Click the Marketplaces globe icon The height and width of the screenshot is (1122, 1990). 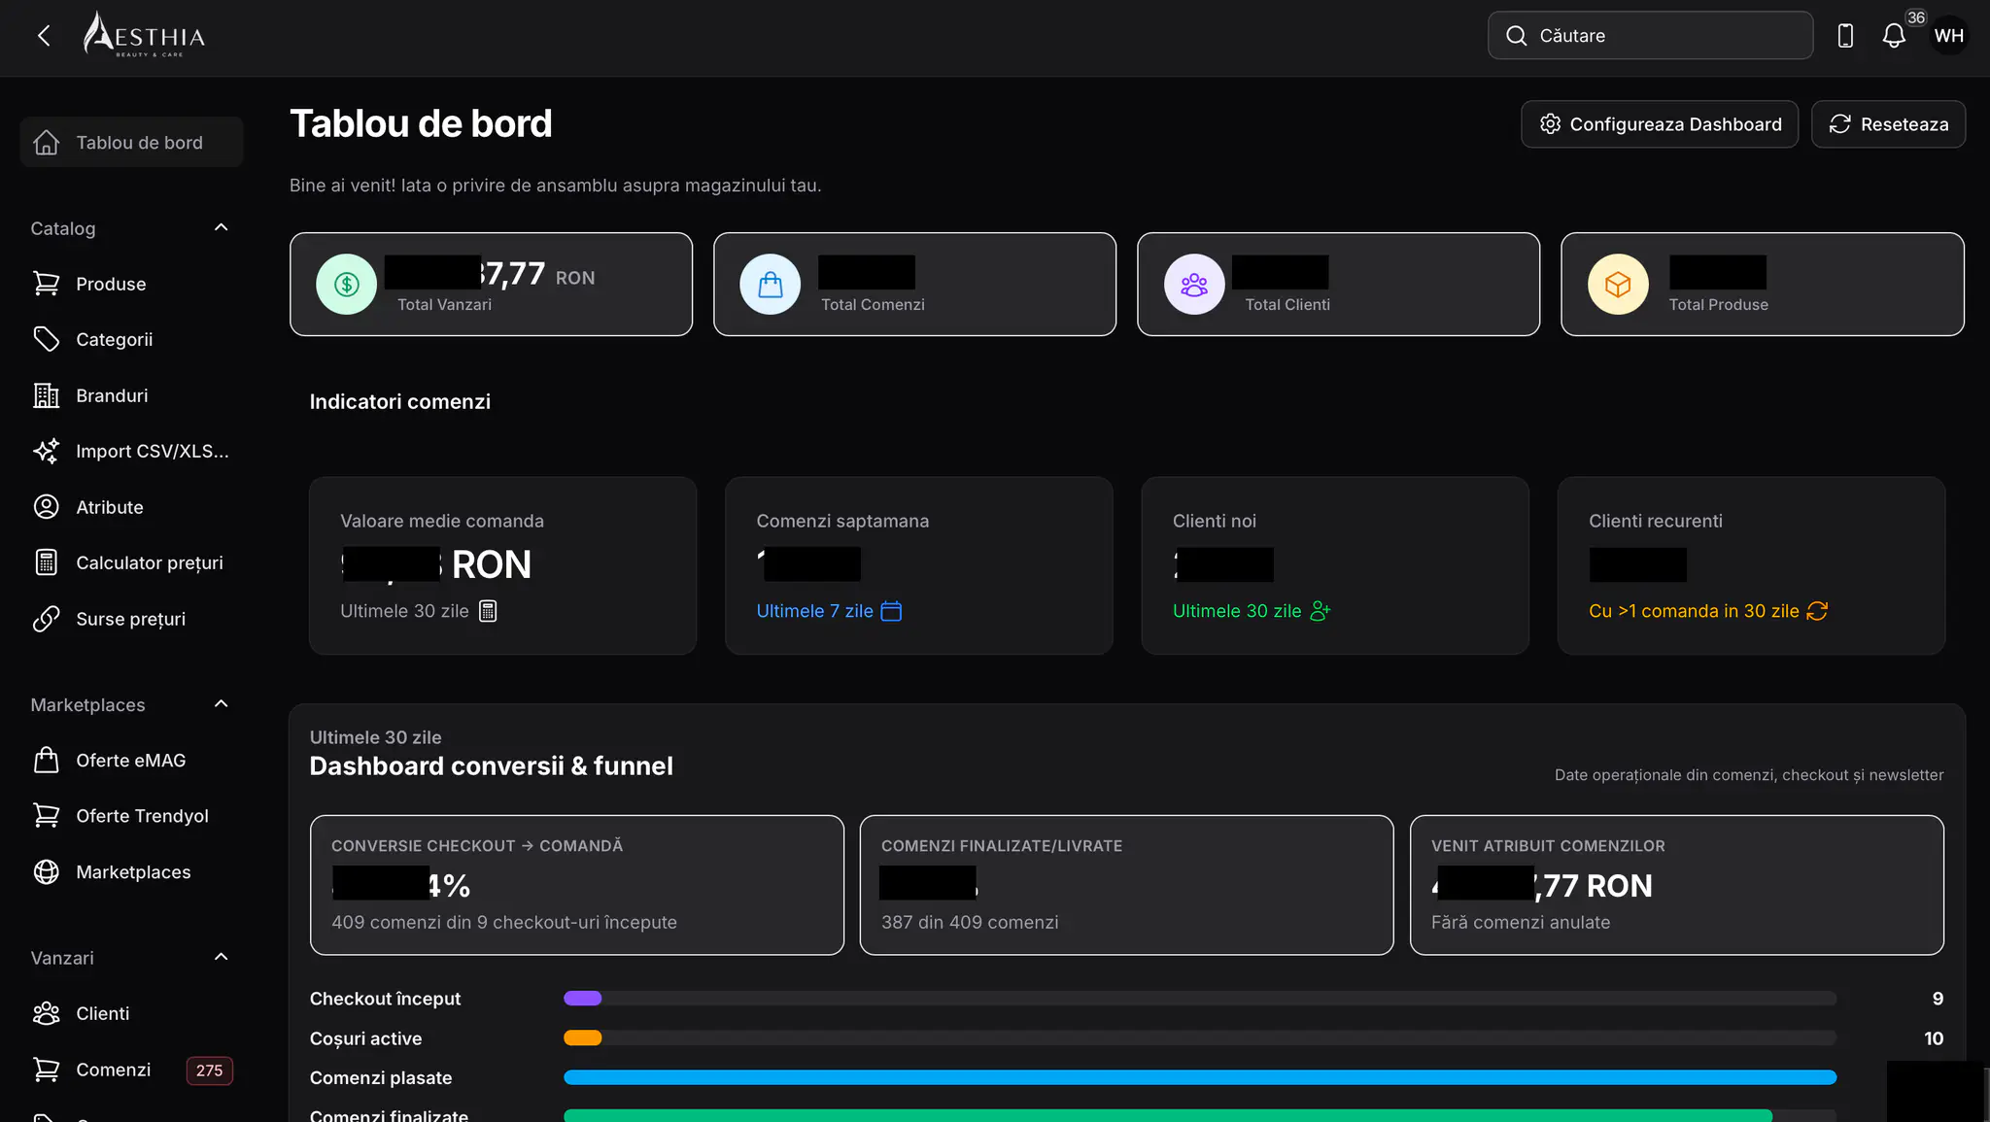(x=46, y=871)
